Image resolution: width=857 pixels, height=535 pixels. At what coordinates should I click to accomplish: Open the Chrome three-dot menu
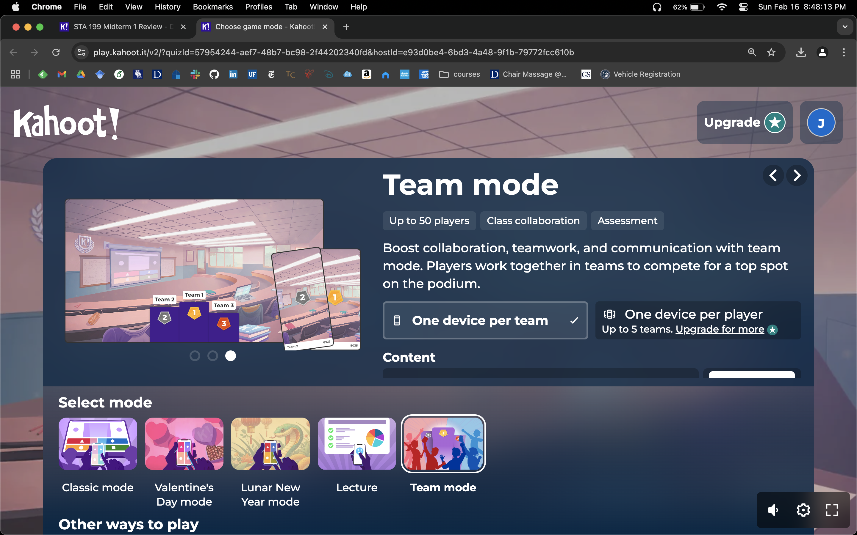tap(844, 52)
